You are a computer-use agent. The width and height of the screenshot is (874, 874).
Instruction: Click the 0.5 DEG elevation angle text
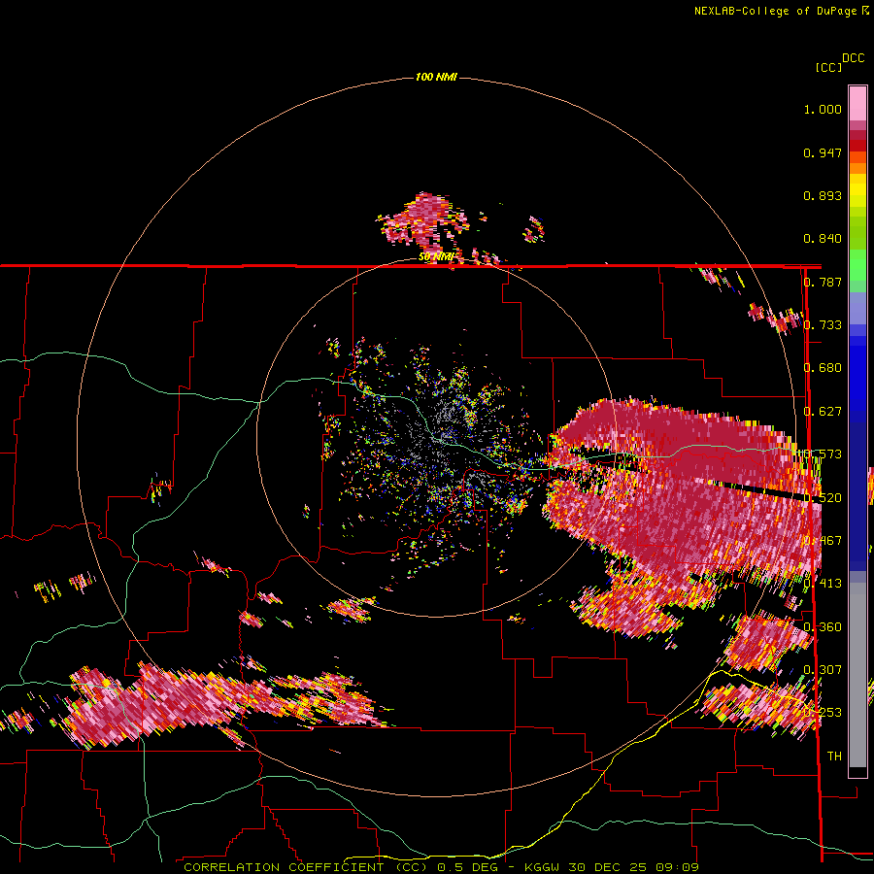click(x=468, y=867)
